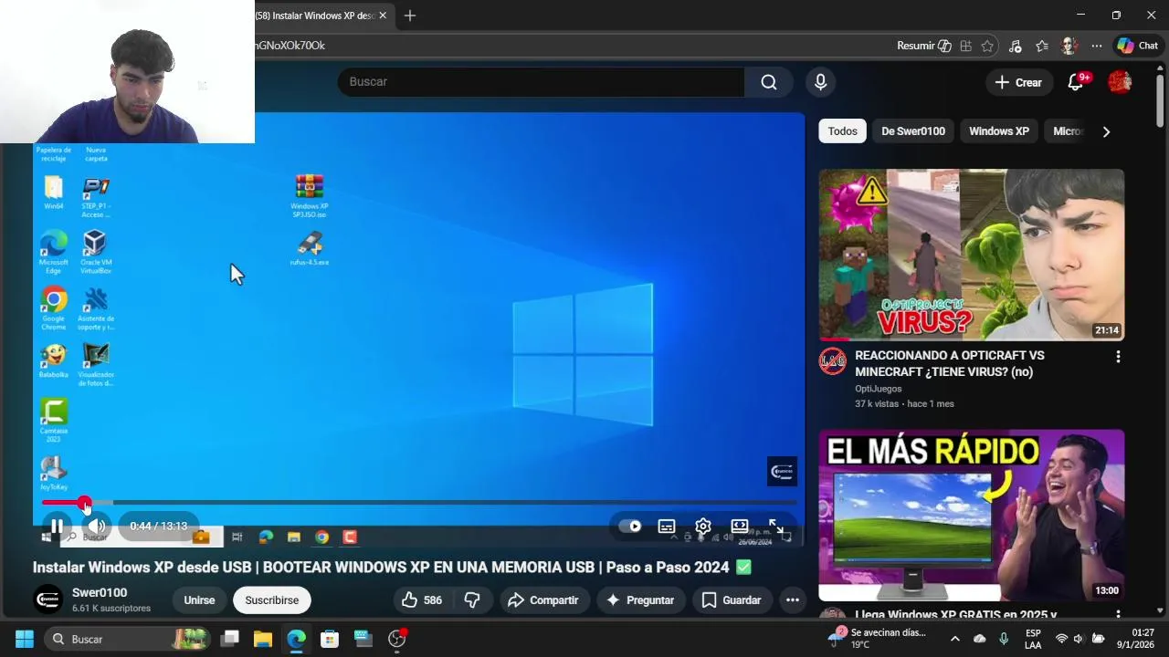
Task: Open EL MÁS RÁPIDO video thumbnail
Action: [x=972, y=516]
